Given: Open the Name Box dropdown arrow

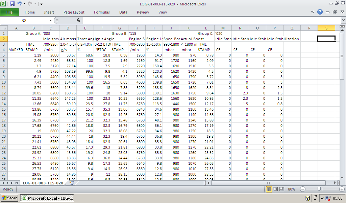Looking at the screenshot, I should tap(50, 21).
